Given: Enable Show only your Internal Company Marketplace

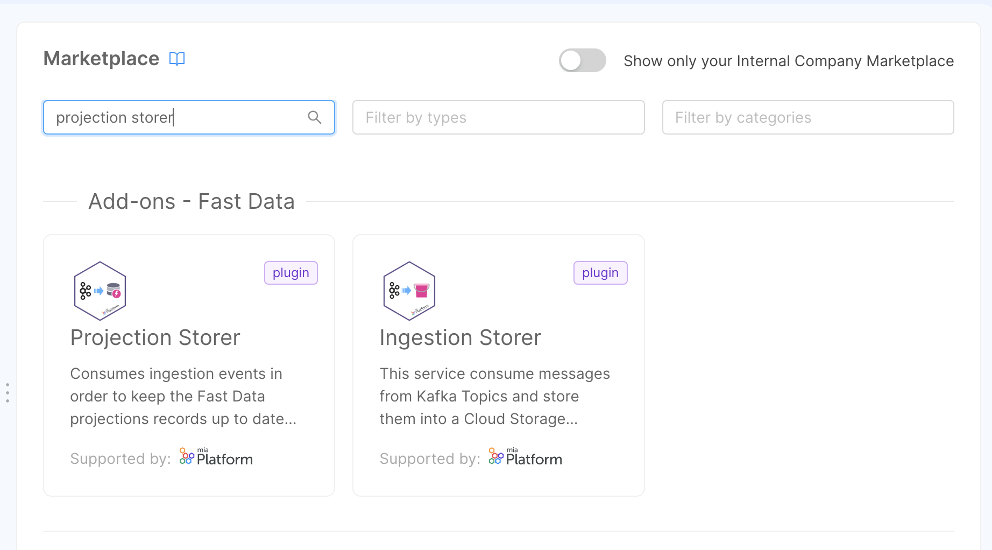Looking at the screenshot, I should pos(582,60).
